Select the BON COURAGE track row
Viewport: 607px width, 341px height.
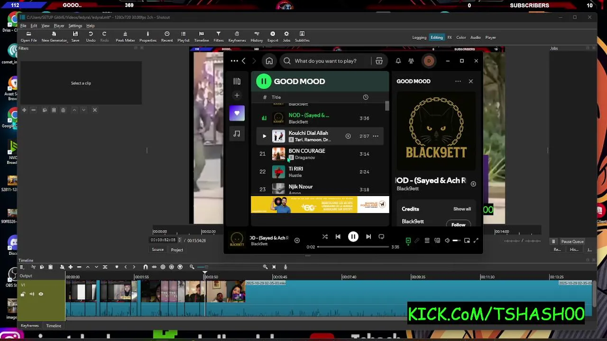click(320, 154)
